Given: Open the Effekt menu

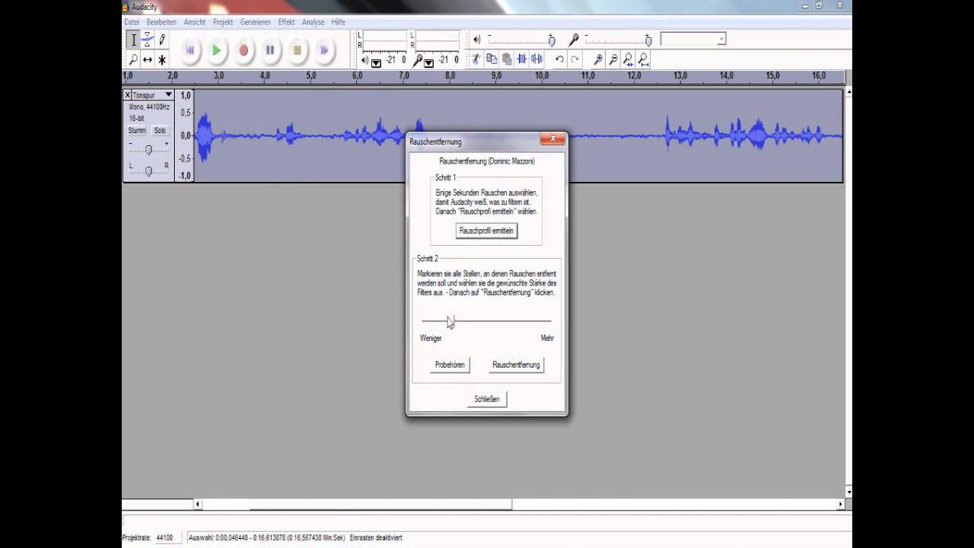Looking at the screenshot, I should (x=286, y=22).
